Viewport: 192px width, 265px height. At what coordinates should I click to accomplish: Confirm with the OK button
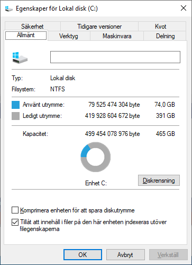click(x=83, y=255)
